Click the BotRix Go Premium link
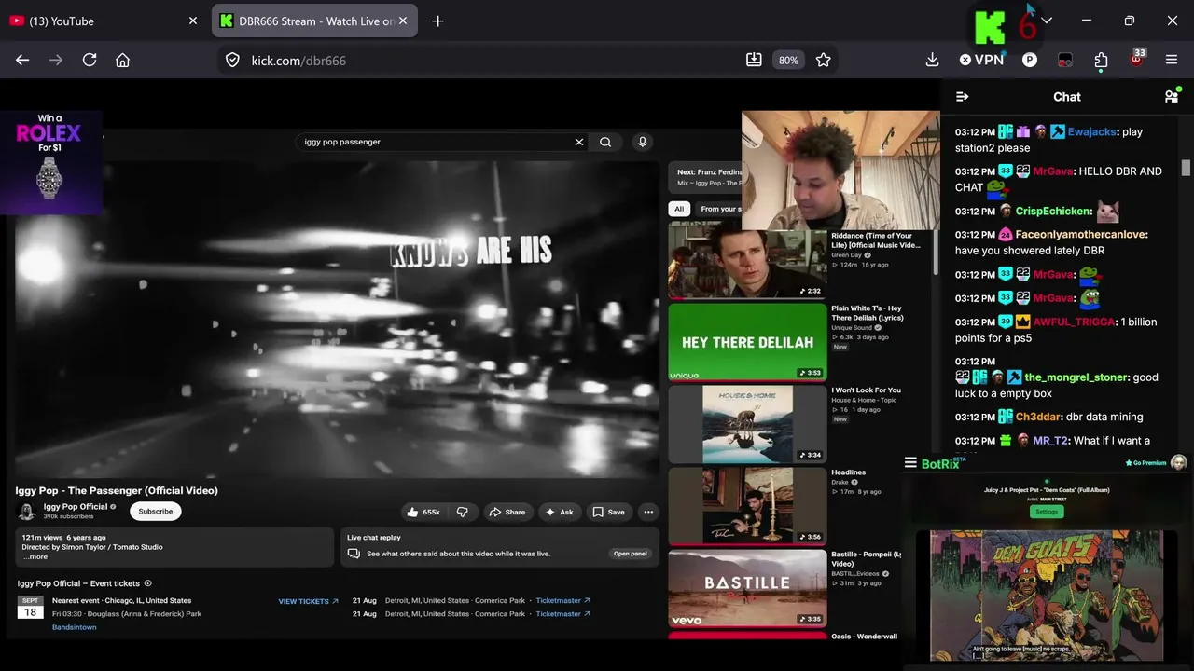Screen dimensions: 1194x671 tap(1145, 463)
